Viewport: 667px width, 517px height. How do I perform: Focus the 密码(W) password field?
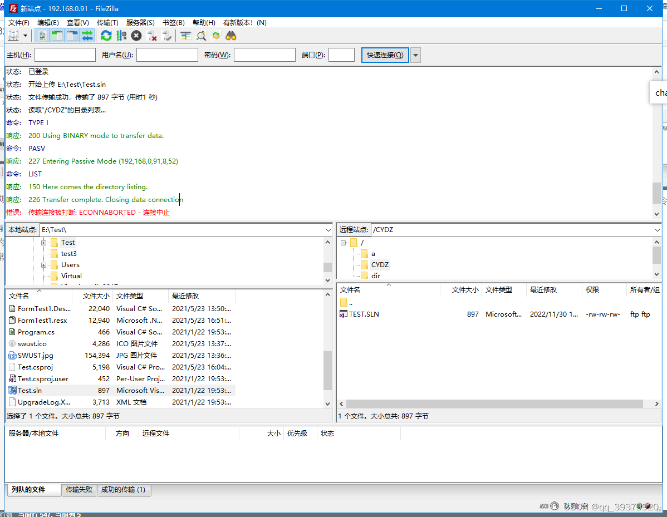point(264,55)
